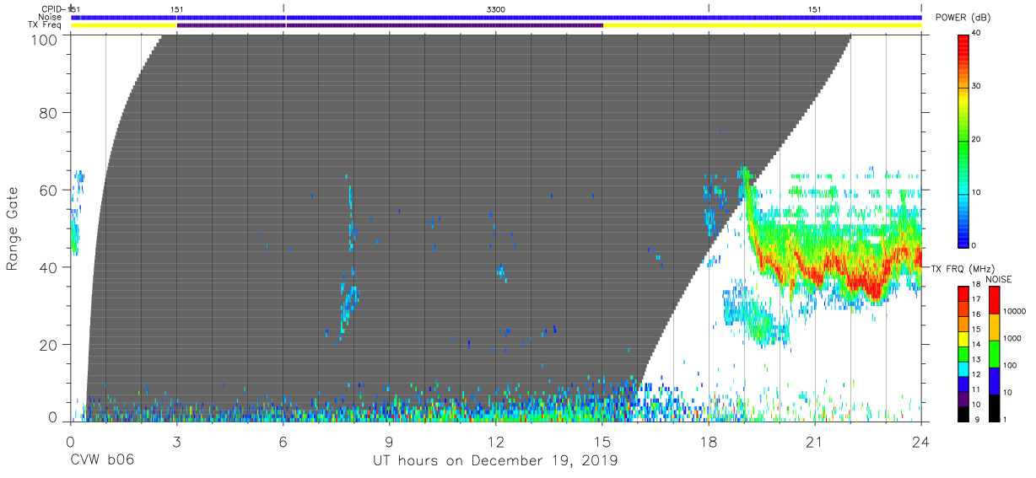
Task: Select the 'UT hours on December 19, 2019' axis title
Action: pos(496,461)
